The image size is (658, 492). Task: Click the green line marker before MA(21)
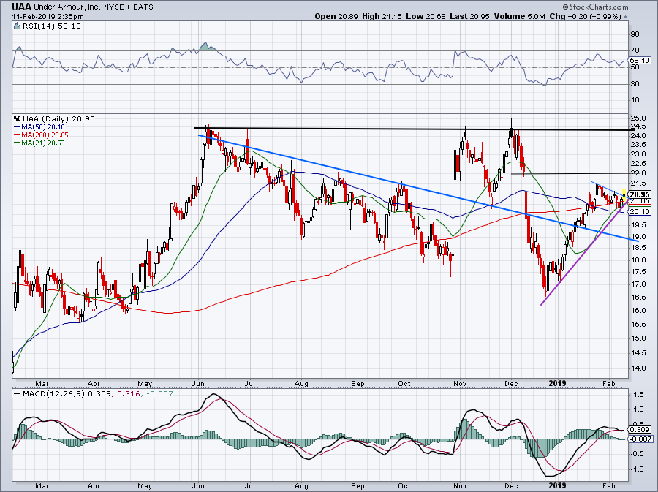point(17,143)
